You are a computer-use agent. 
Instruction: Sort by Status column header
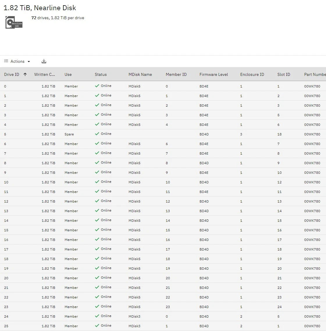(101, 74)
